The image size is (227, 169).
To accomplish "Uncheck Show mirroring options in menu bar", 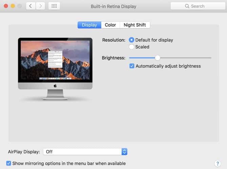I will [9, 163].
